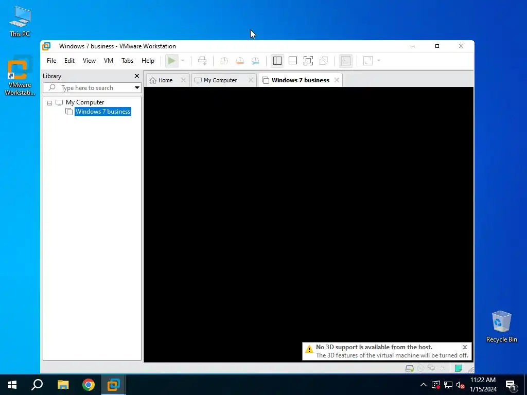Viewport: 527px width, 395px height.
Task: Open the library search filter dropdown
Action: point(137,88)
